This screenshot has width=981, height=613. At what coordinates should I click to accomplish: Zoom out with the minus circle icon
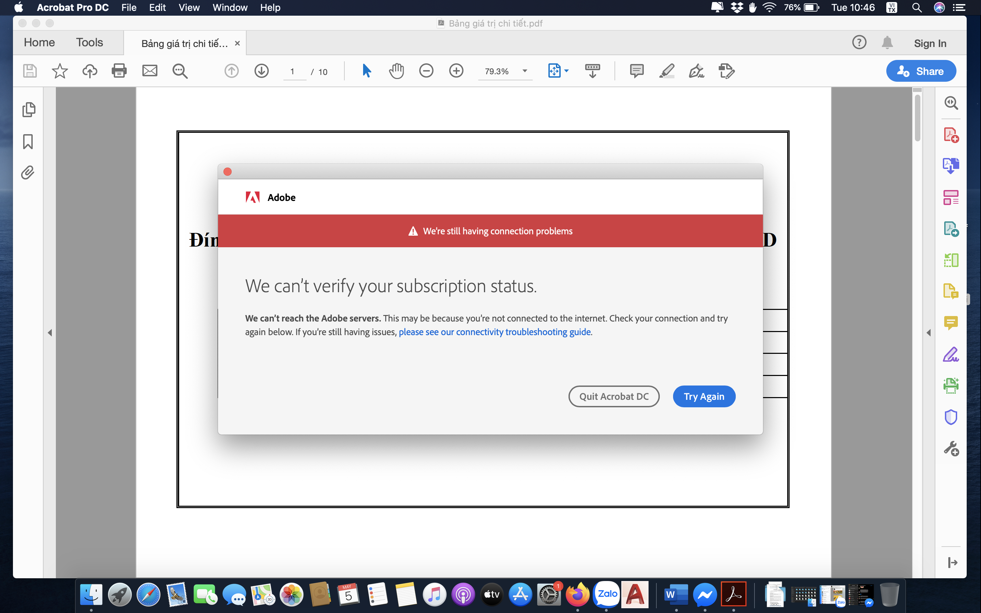click(x=426, y=71)
